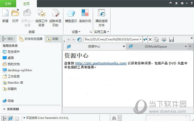
Task: Click the browser address URL field
Action: point(111,39)
